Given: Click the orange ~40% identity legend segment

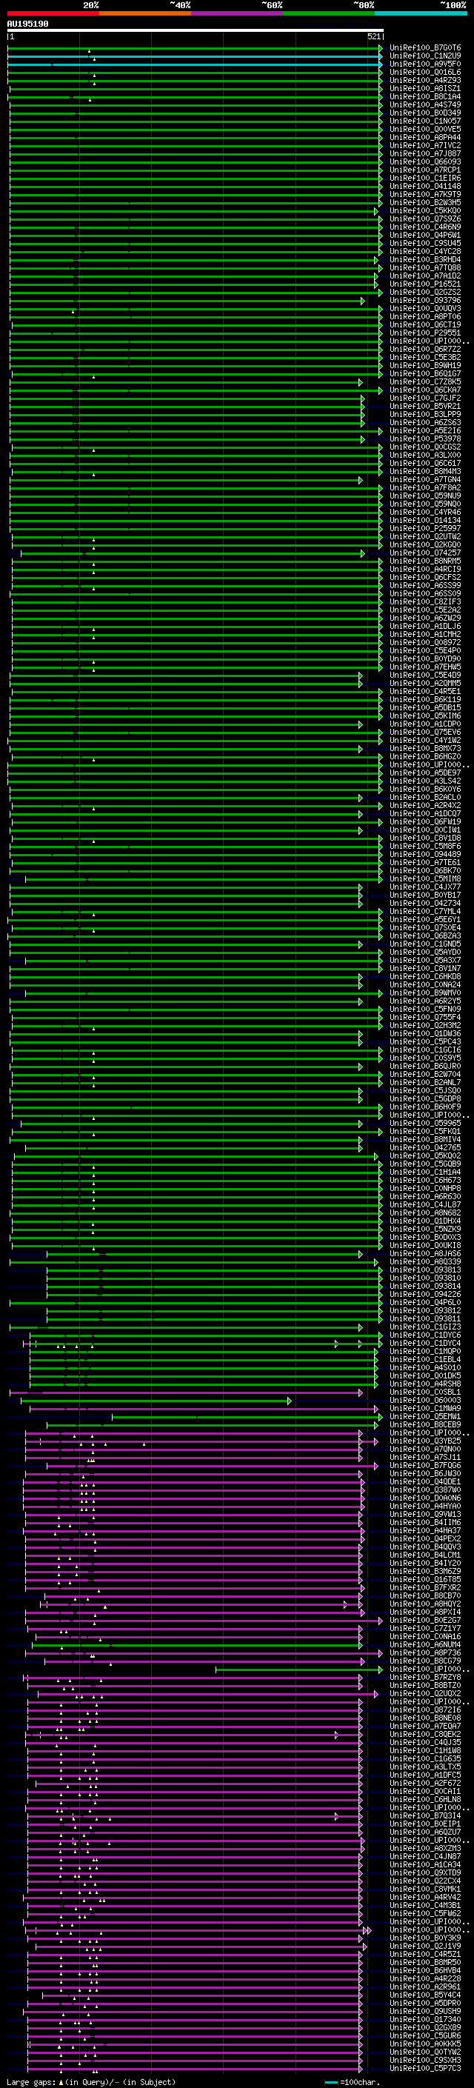Looking at the screenshot, I should tap(145, 14).
